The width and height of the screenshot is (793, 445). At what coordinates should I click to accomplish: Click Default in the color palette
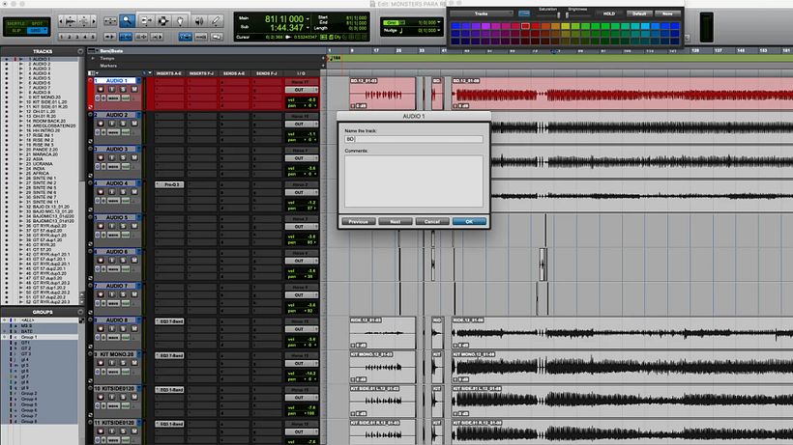point(639,14)
